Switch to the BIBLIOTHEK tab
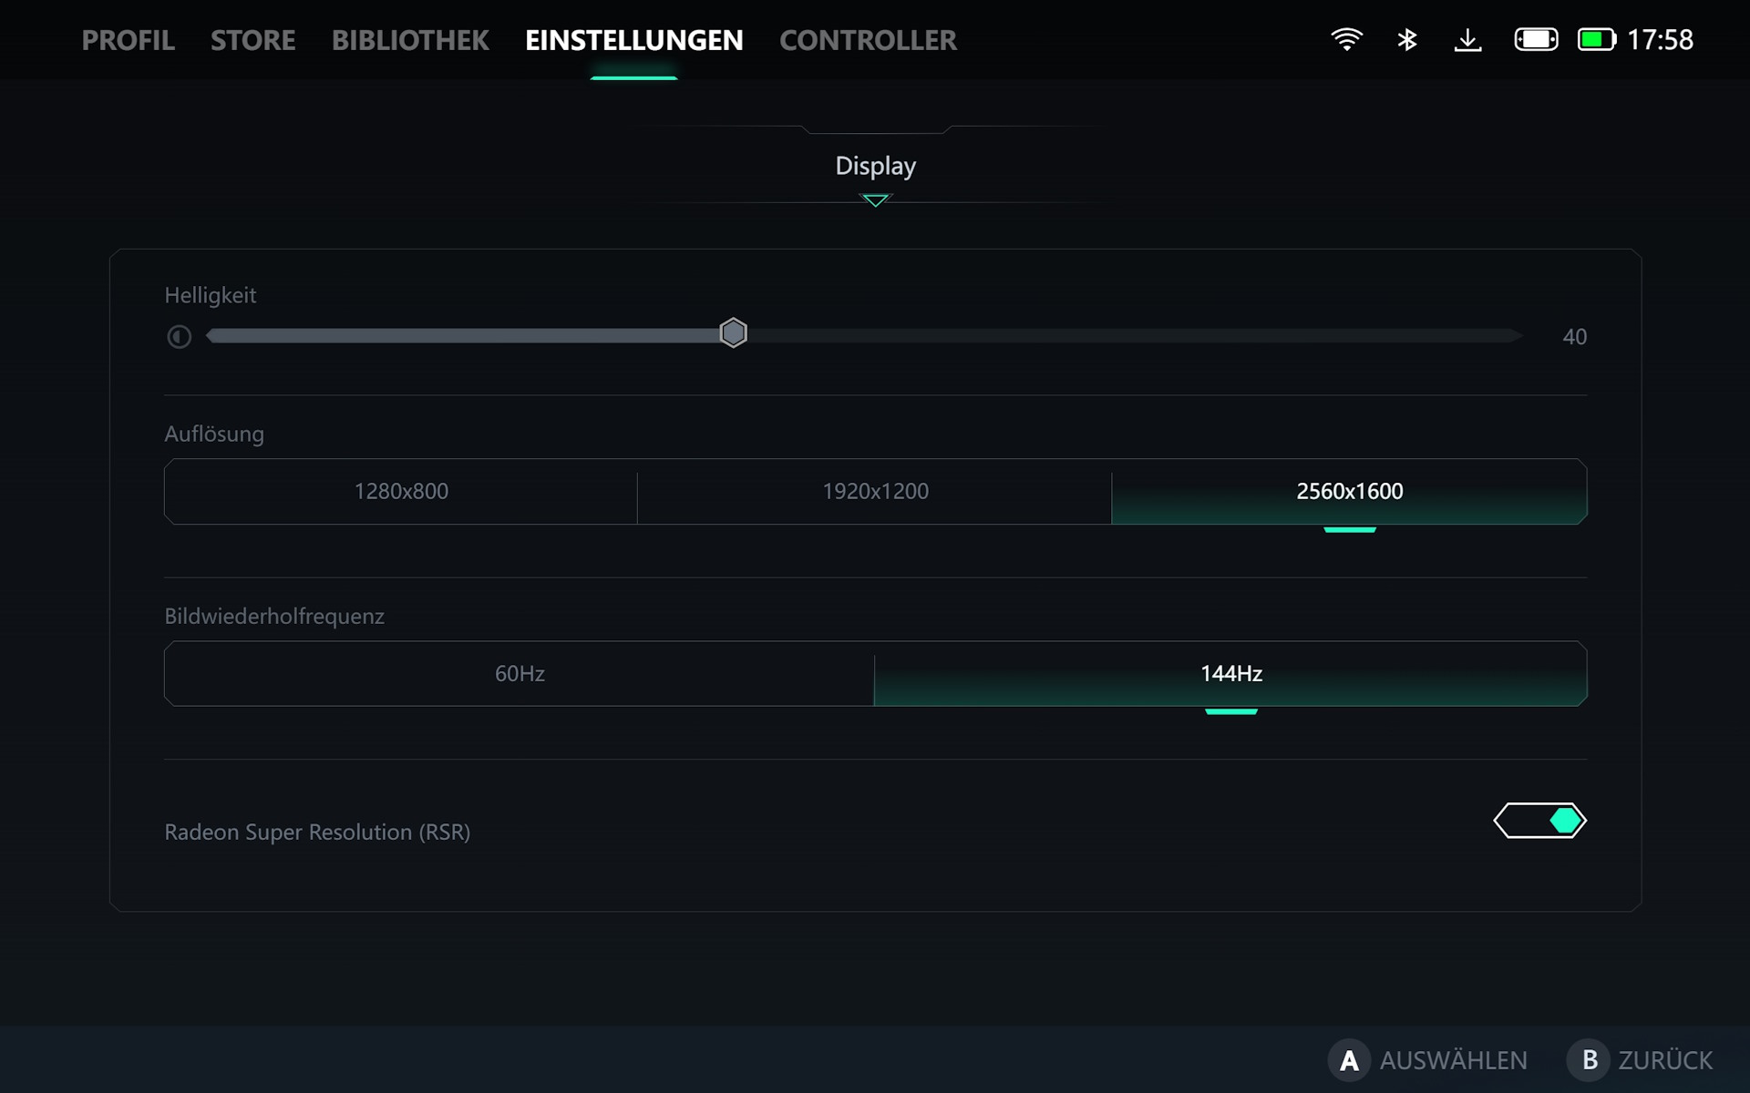The image size is (1750, 1093). point(410,40)
